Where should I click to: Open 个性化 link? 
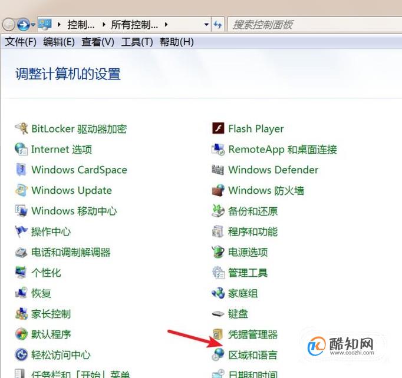click(46, 273)
